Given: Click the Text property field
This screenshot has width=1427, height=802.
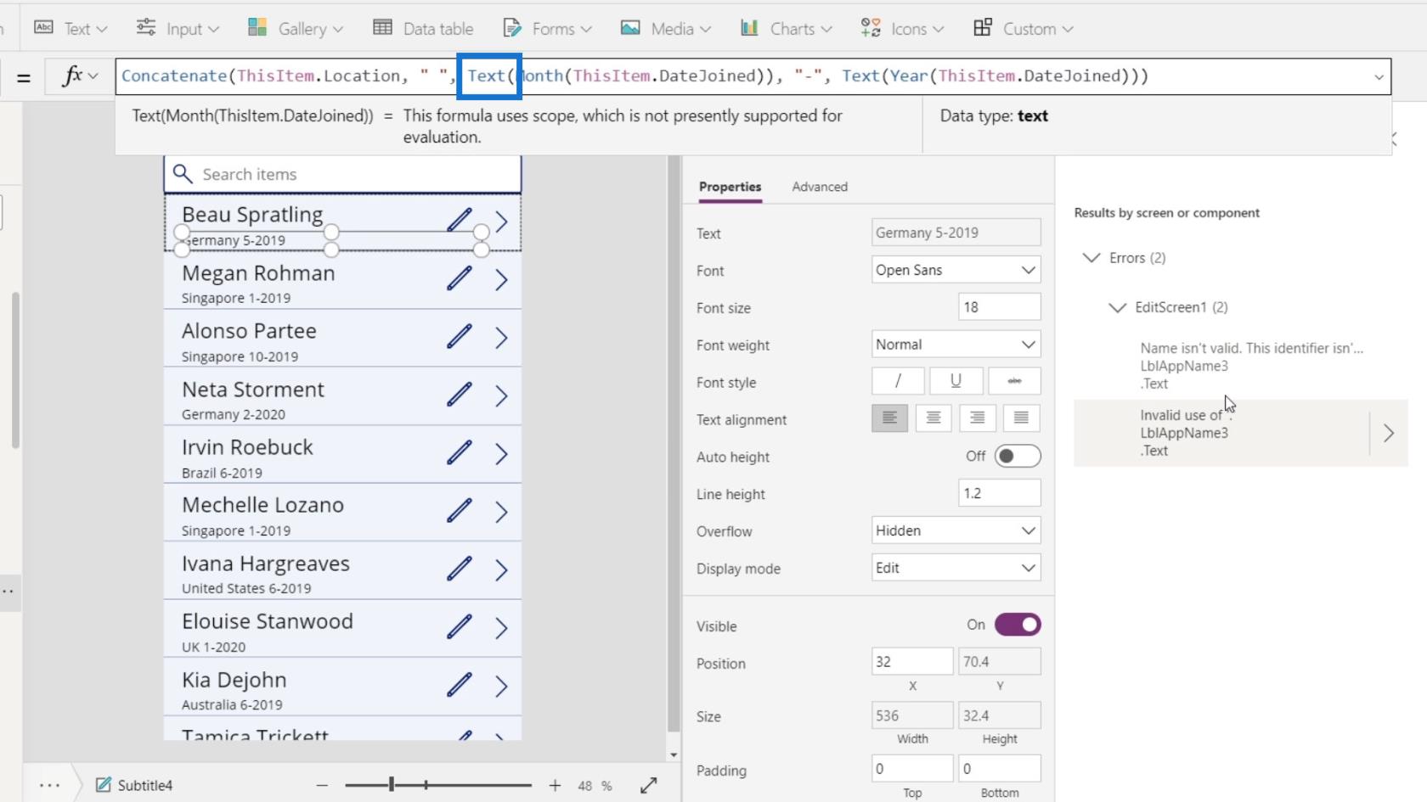Looking at the screenshot, I should click(x=956, y=233).
